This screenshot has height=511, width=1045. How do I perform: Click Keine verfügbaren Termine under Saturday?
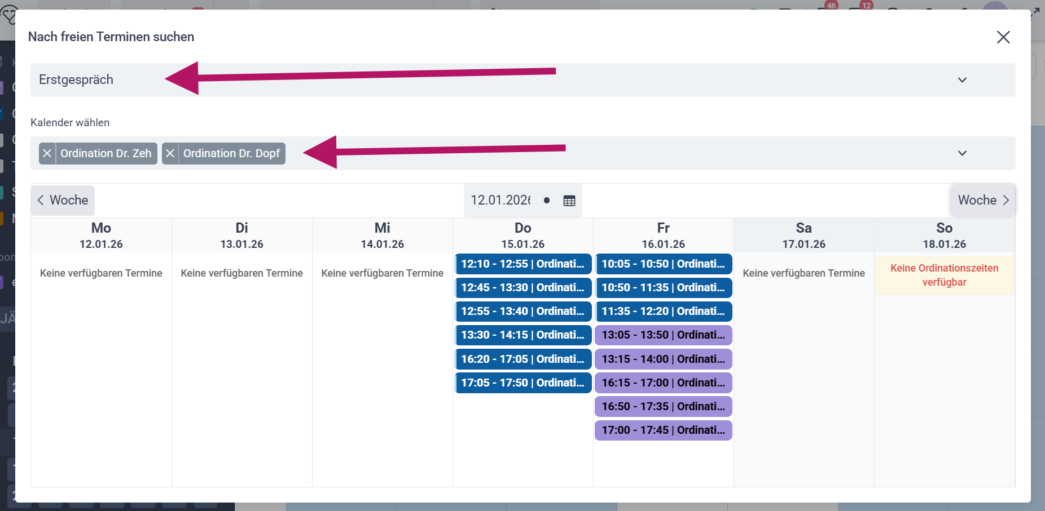804,273
